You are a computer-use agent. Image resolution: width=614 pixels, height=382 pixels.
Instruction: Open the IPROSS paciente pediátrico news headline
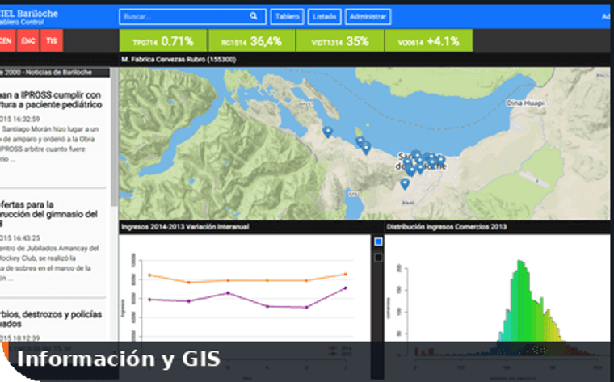click(x=51, y=100)
